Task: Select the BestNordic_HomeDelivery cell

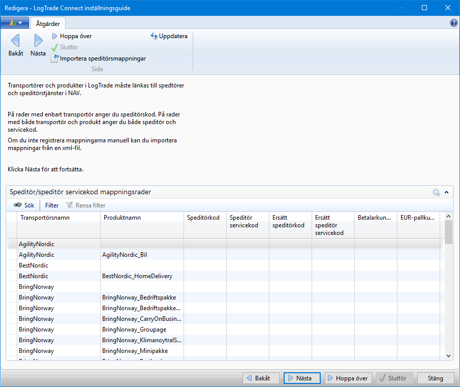Action: [x=142, y=276]
